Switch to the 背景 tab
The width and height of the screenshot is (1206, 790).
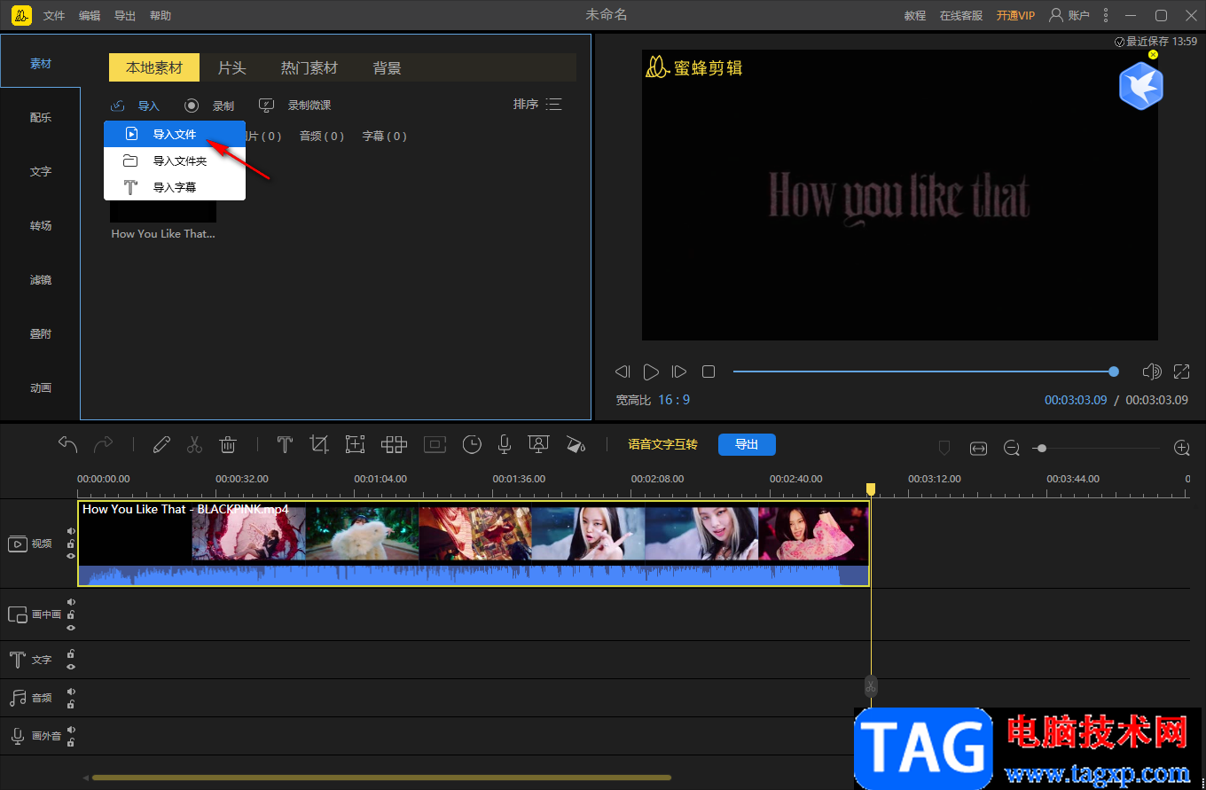click(388, 68)
